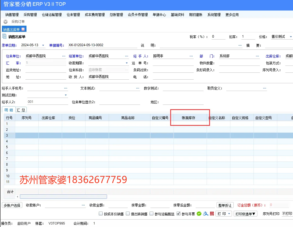
Task: Click the document icon beside 销售出库单 title
Action: point(4,36)
